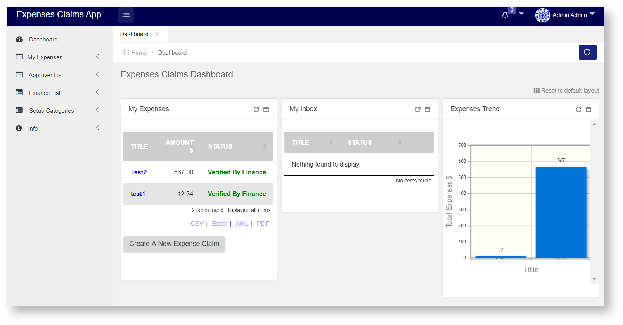Image resolution: width=623 pixels, height=325 pixels.
Task: Refresh the My Inbox panel
Action: 417,110
